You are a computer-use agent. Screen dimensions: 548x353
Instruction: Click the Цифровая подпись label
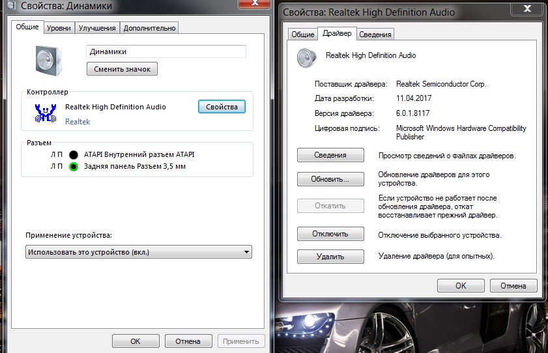[347, 128]
